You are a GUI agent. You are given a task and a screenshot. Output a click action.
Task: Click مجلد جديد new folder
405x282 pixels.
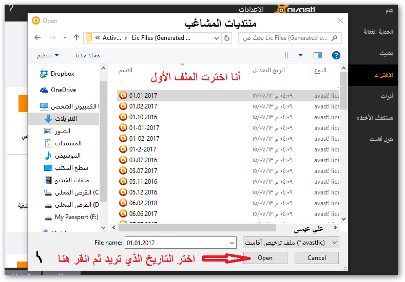coord(87,55)
